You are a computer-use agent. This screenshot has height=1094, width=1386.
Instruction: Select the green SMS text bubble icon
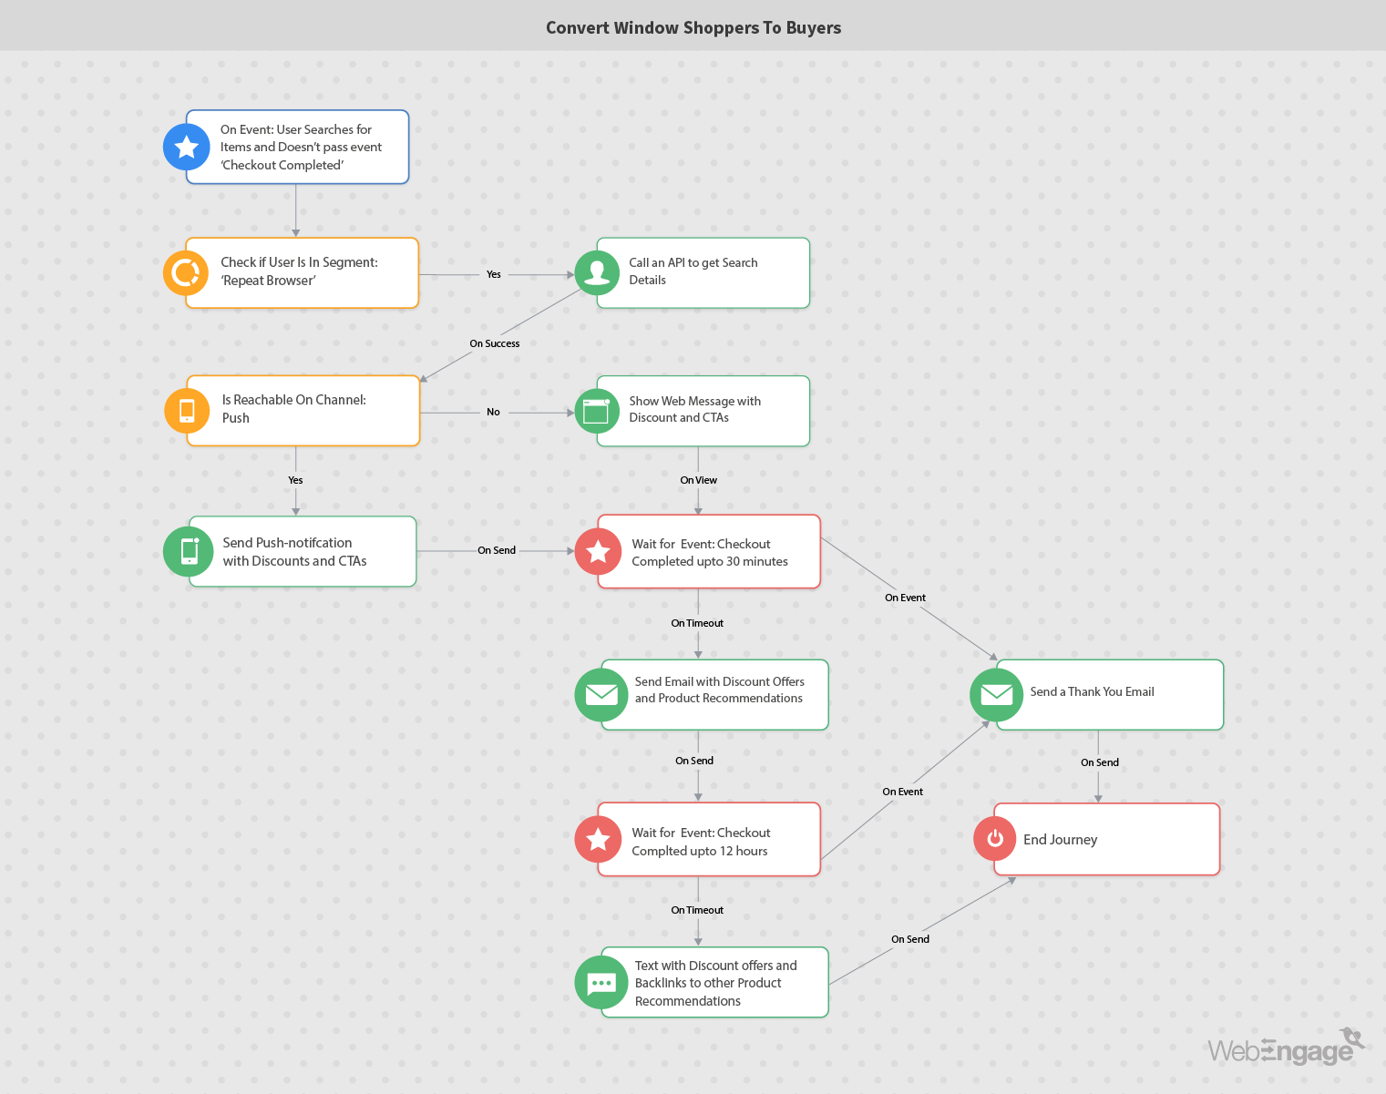click(601, 983)
